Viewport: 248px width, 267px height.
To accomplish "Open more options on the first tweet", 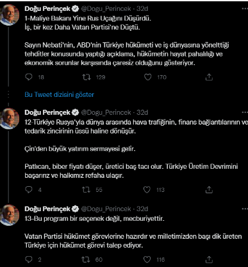I will [x=245, y=9].
